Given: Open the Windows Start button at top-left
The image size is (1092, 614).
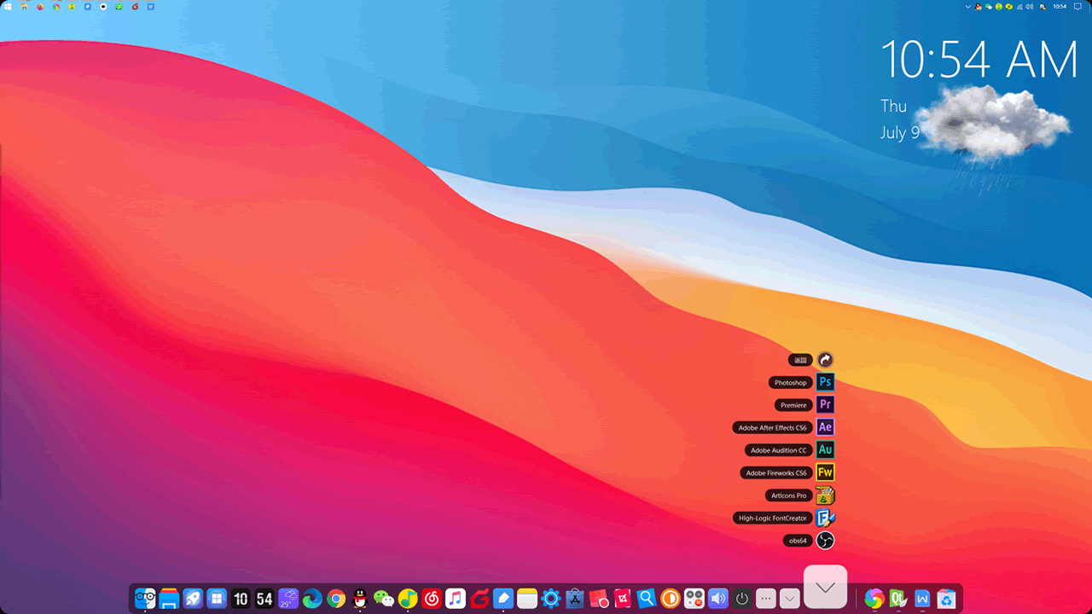Looking at the screenshot, I should [x=7, y=7].
